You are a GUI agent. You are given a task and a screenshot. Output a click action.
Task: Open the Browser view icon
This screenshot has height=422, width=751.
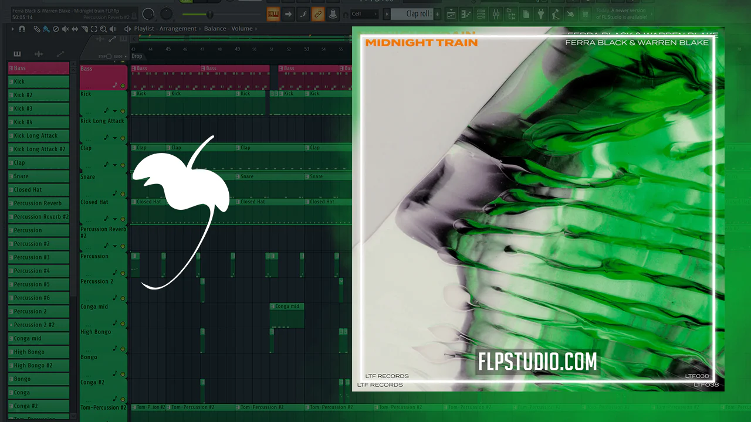[x=511, y=13]
